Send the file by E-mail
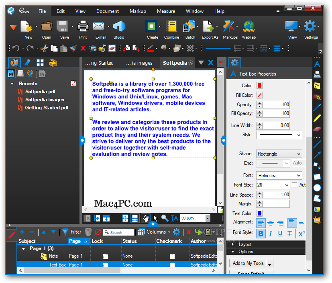332x283 pixels. pyautogui.click(x=98, y=26)
